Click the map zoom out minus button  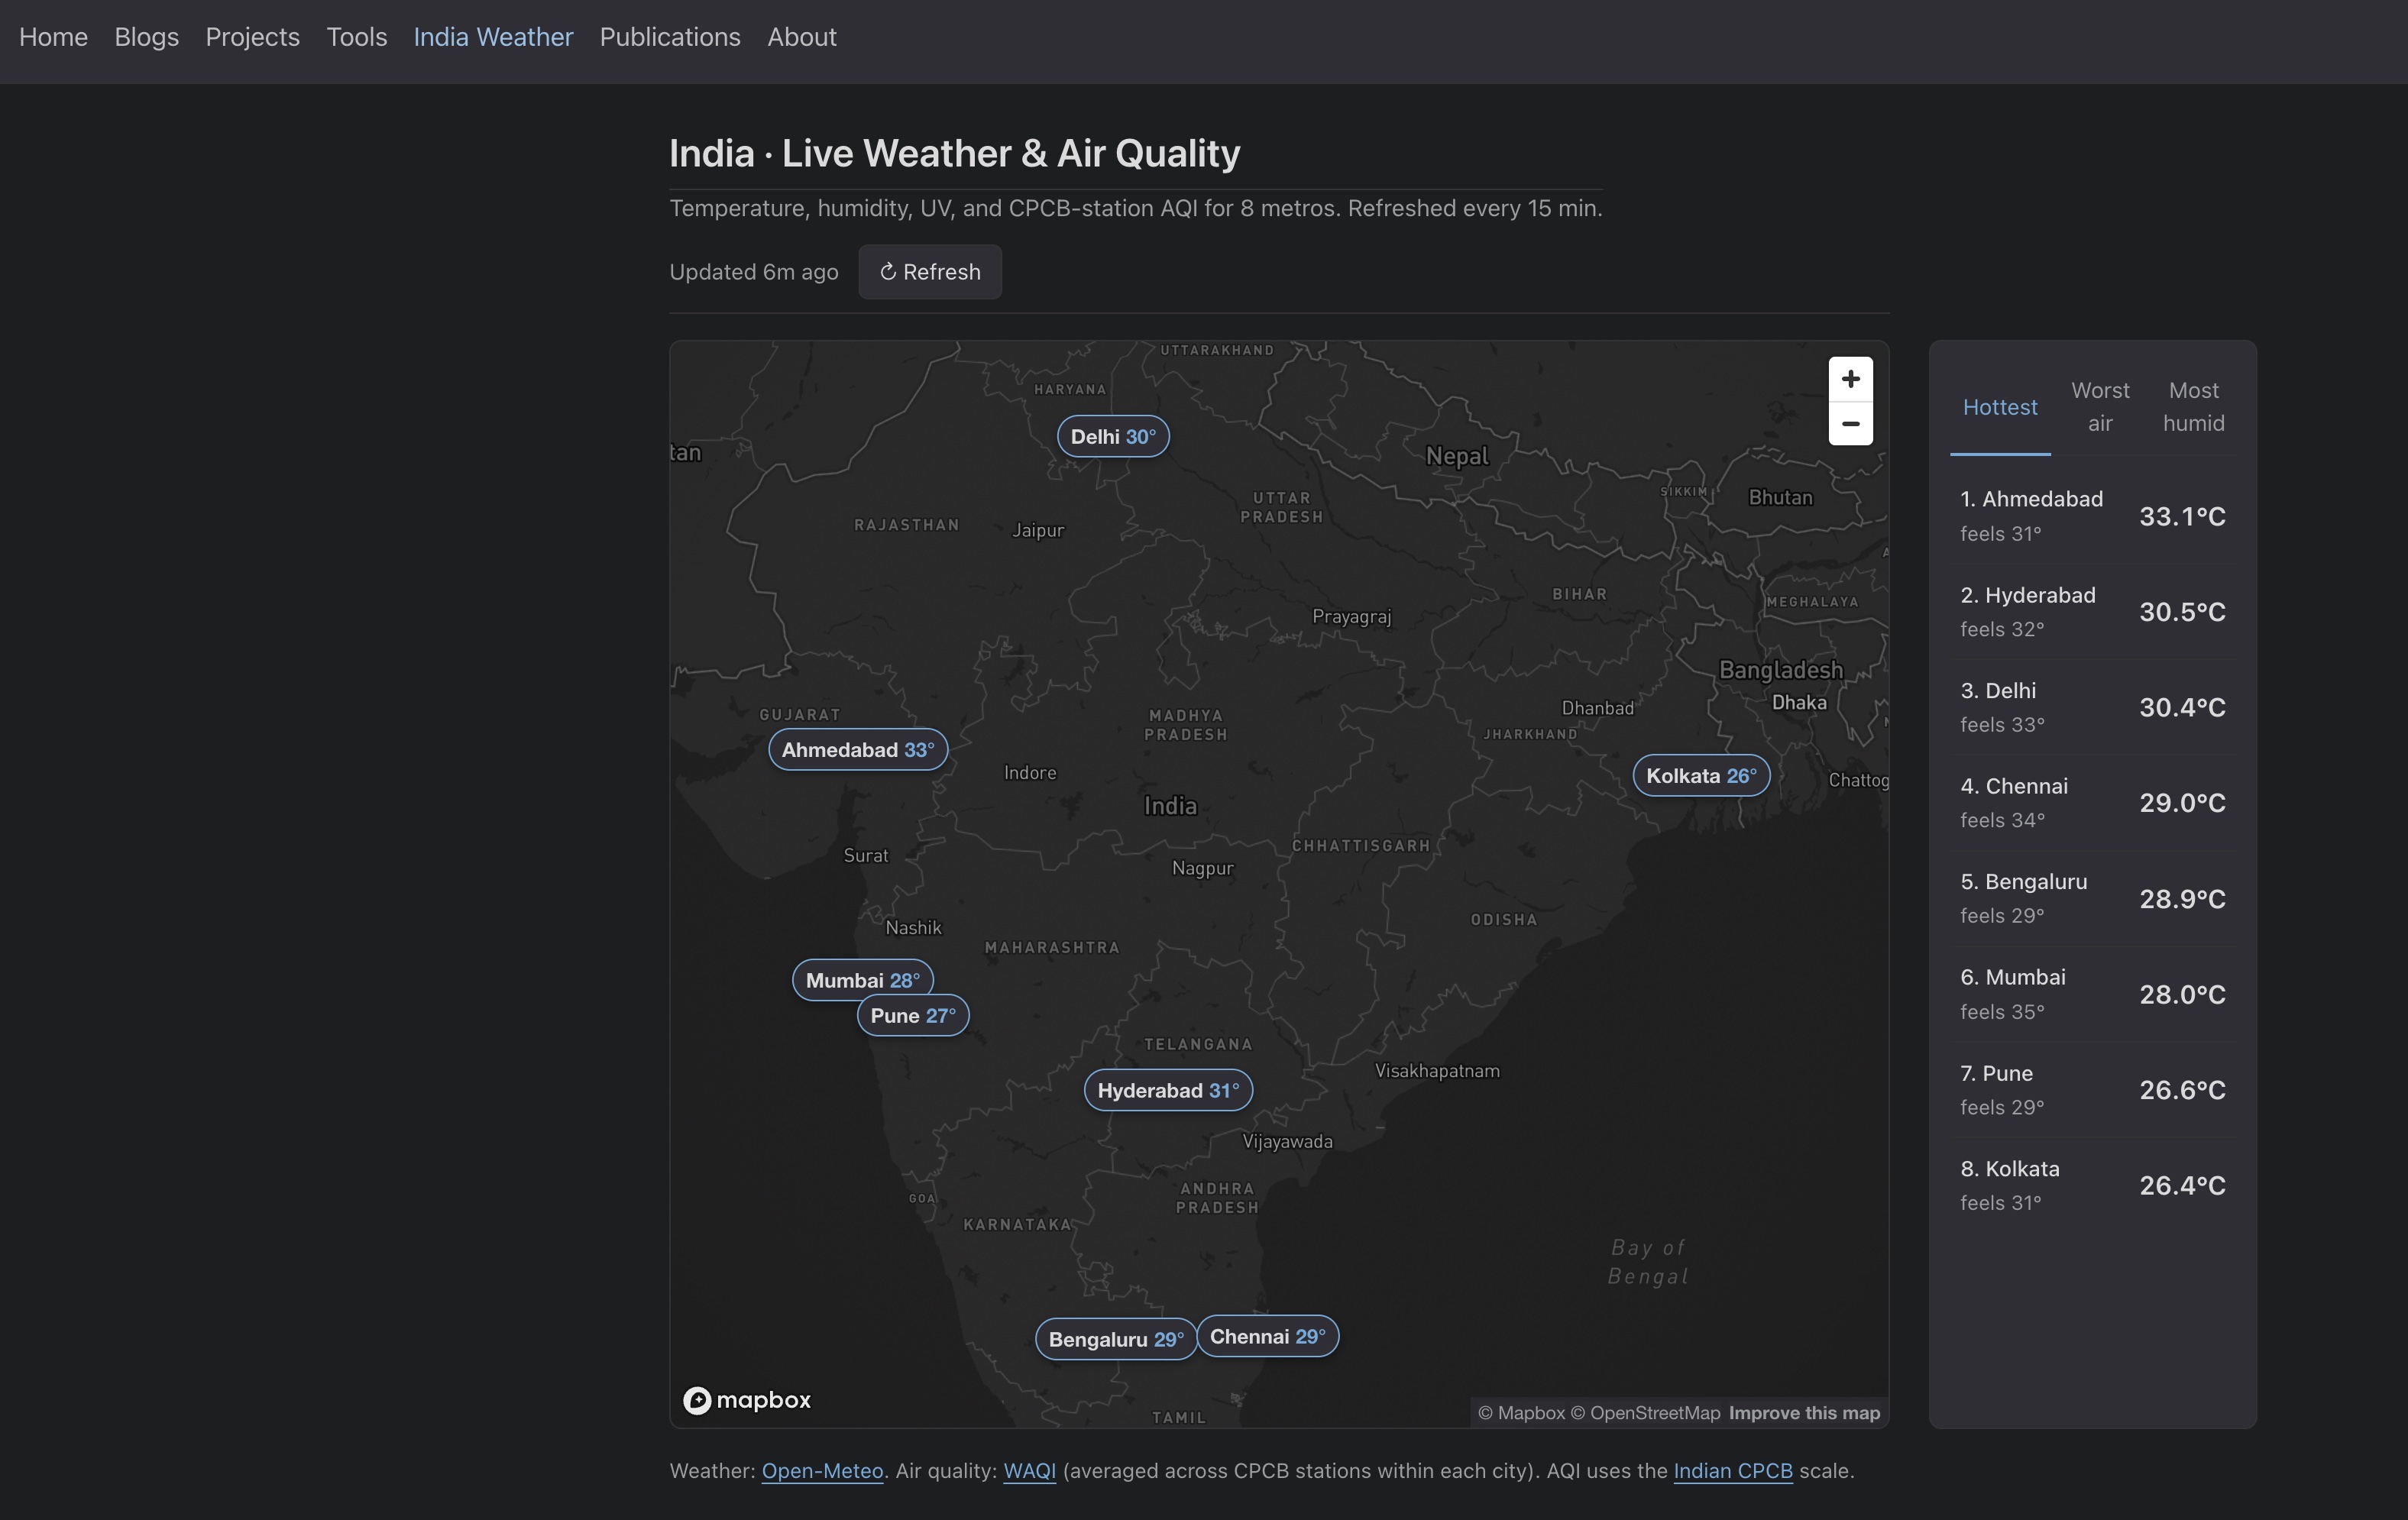coord(1850,424)
